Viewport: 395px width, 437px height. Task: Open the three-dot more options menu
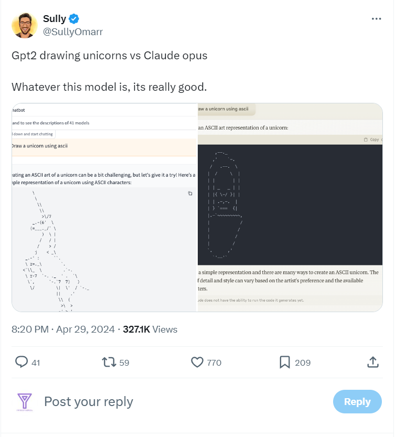[x=376, y=19]
